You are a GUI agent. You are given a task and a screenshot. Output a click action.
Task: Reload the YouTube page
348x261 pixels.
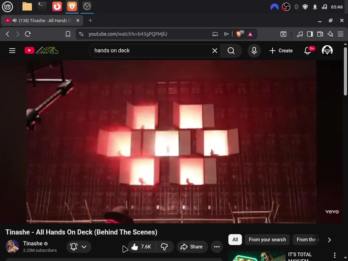(28, 34)
